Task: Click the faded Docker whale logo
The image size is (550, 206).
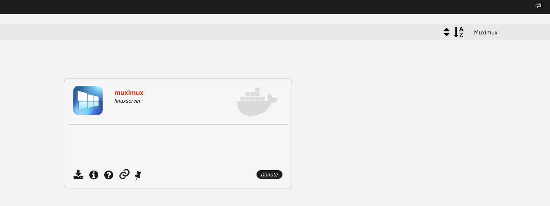Action: [257, 101]
